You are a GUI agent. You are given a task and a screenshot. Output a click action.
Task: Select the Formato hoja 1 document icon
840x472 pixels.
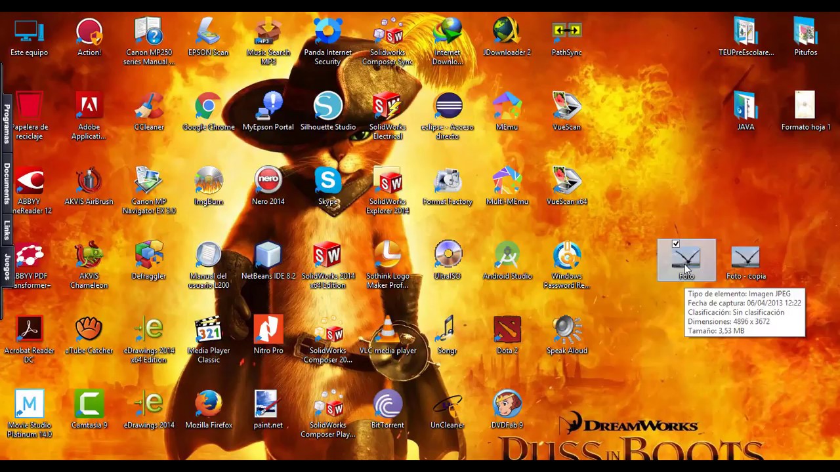click(806, 106)
